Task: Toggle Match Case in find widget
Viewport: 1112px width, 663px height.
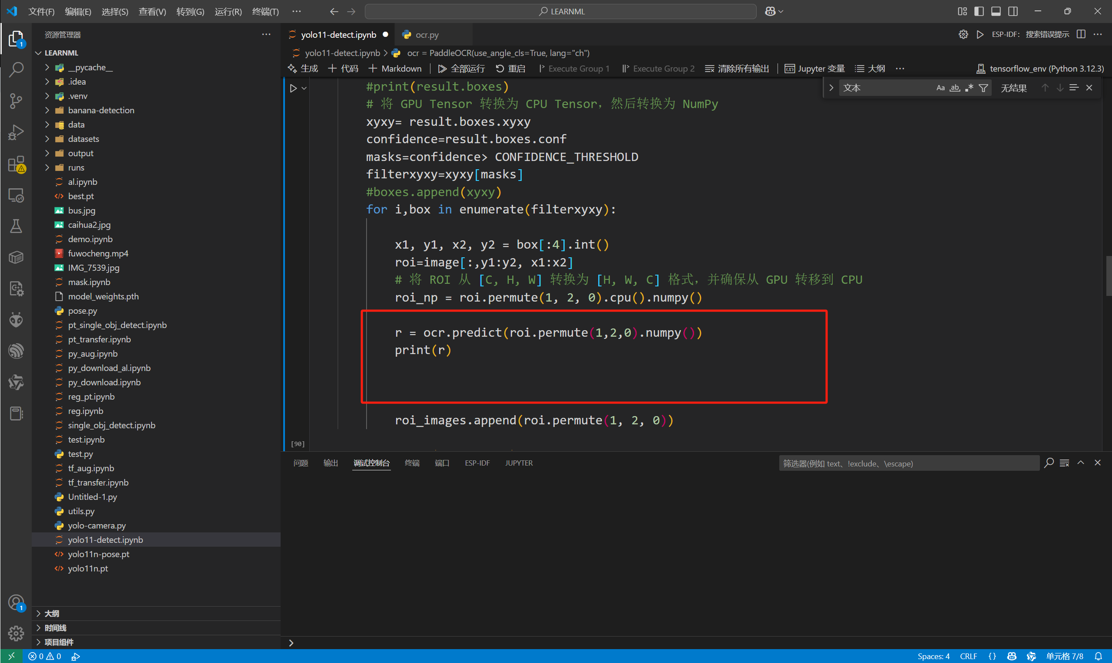Action: point(940,88)
